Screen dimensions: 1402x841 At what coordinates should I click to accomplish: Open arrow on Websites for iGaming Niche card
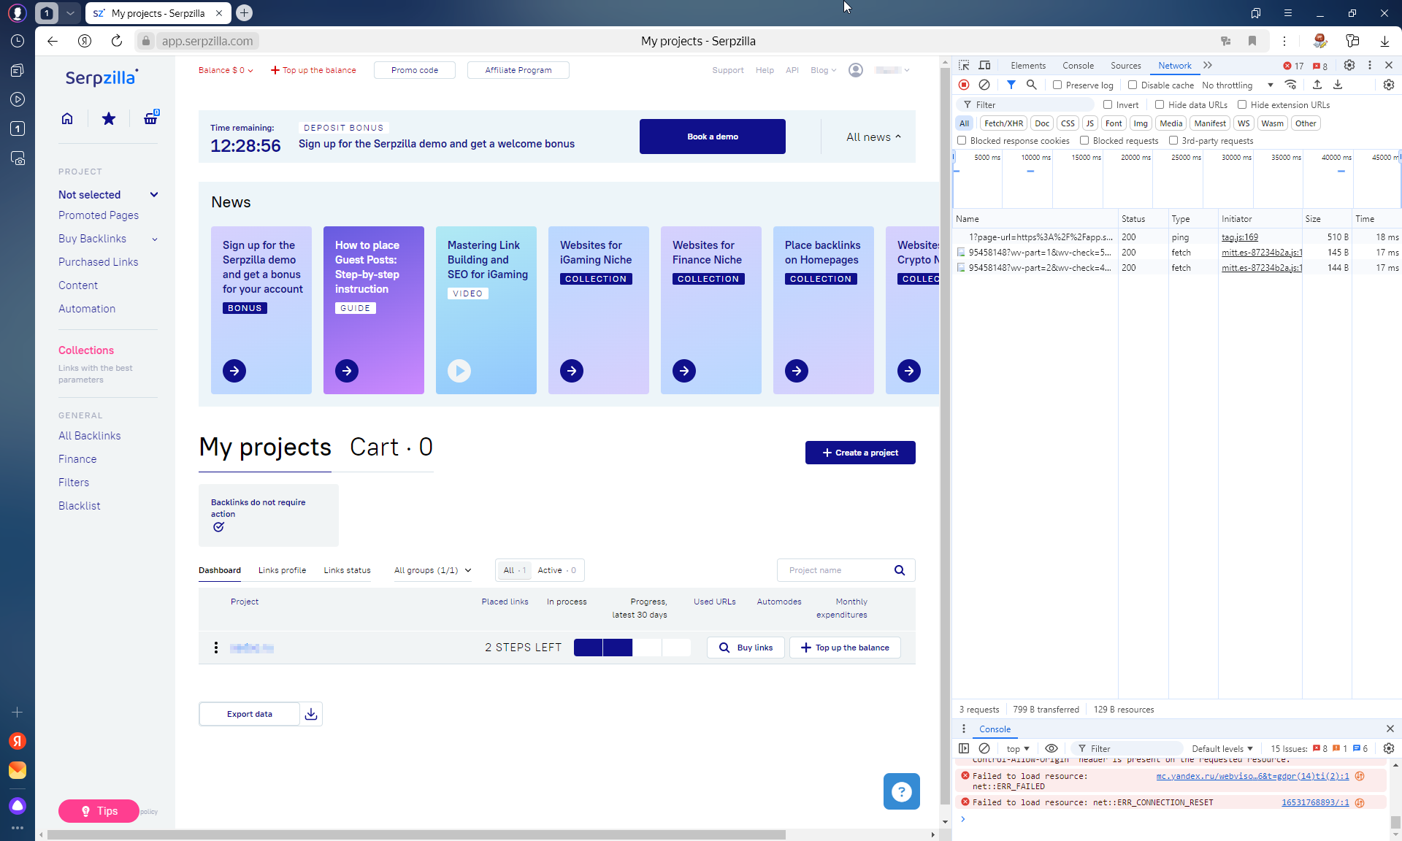tap(572, 371)
